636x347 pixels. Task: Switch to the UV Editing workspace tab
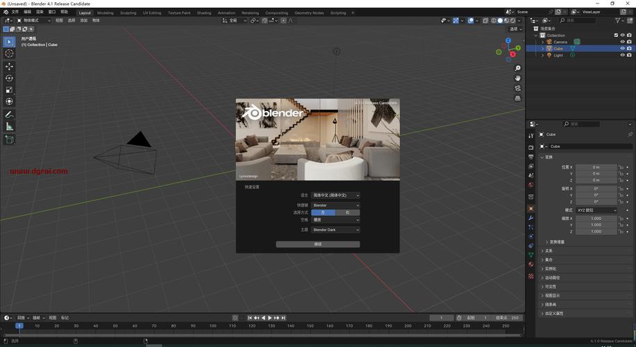(152, 13)
